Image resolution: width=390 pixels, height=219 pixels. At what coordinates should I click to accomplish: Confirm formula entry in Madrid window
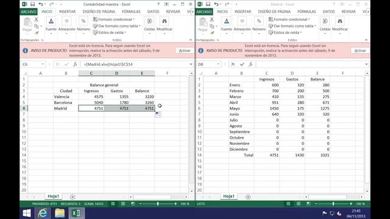[x=242, y=64]
